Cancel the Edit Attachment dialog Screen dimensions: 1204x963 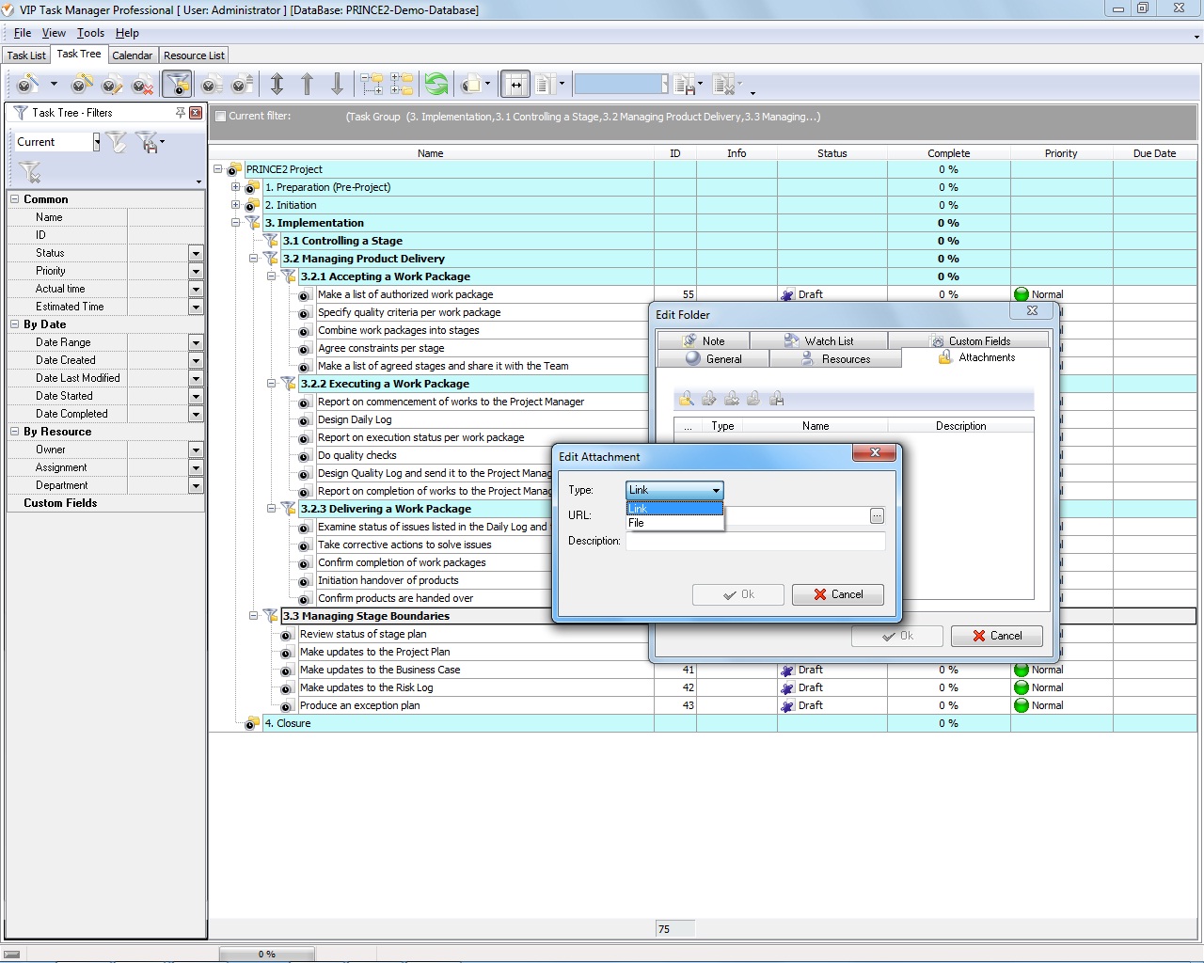tap(837, 594)
